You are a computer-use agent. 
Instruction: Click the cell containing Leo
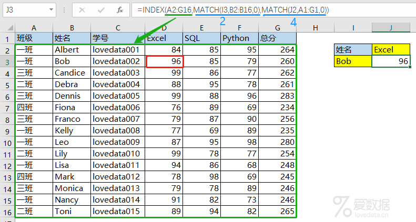(72, 142)
